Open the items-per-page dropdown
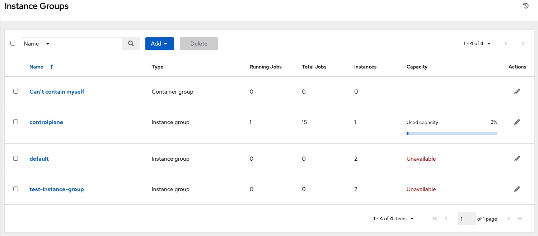 [393, 218]
